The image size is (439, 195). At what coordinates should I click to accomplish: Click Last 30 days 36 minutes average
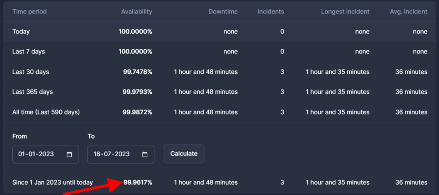point(411,72)
